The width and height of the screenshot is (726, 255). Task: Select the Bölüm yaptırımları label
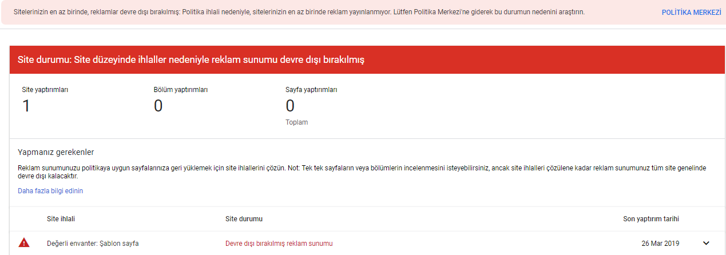click(180, 90)
